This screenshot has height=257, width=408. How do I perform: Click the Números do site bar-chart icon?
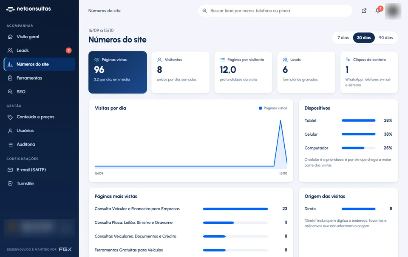pos(10,64)
